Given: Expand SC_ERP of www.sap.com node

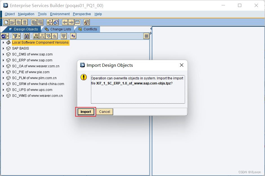Looking at the screenshot, I should click(3, 60).
